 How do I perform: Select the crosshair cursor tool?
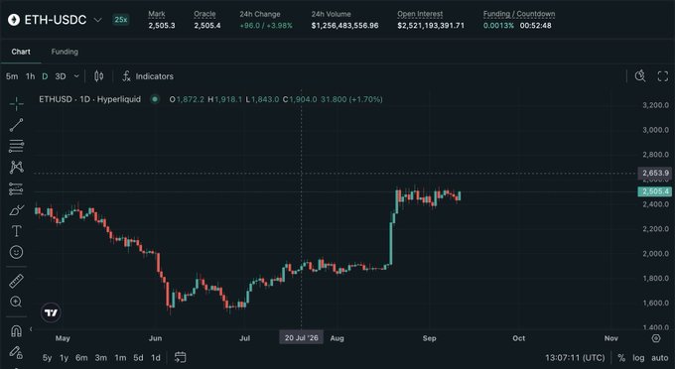(16, 103)
